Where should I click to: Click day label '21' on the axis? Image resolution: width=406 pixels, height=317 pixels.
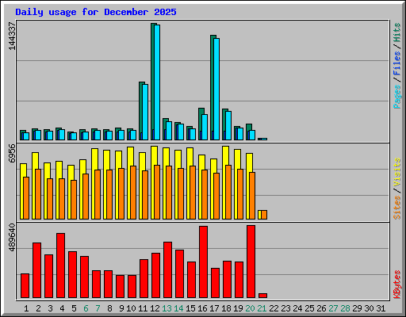[x=262, y=308]
